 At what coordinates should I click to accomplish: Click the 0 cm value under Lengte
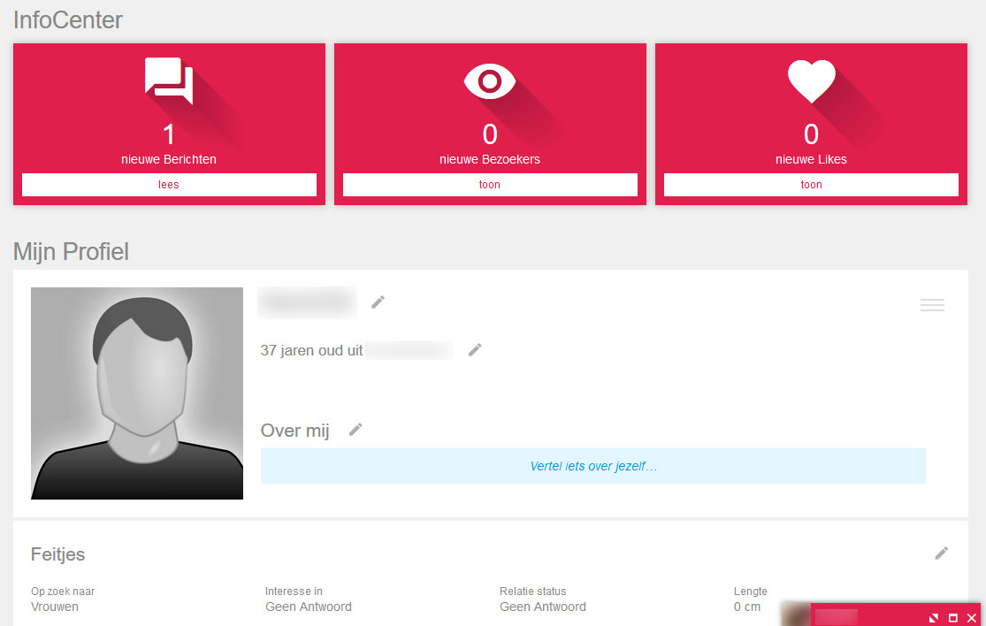click(748, 607)
